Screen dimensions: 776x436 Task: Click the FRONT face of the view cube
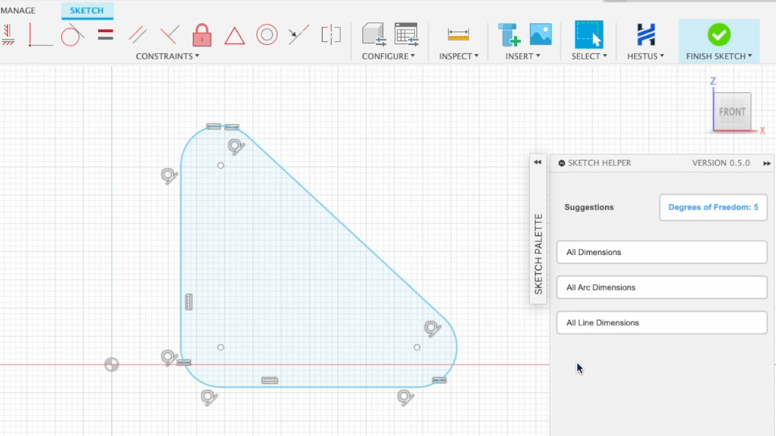coord(732,111)
